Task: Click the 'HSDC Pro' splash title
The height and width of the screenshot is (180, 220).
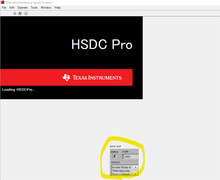Action: [x=102, y=44]
